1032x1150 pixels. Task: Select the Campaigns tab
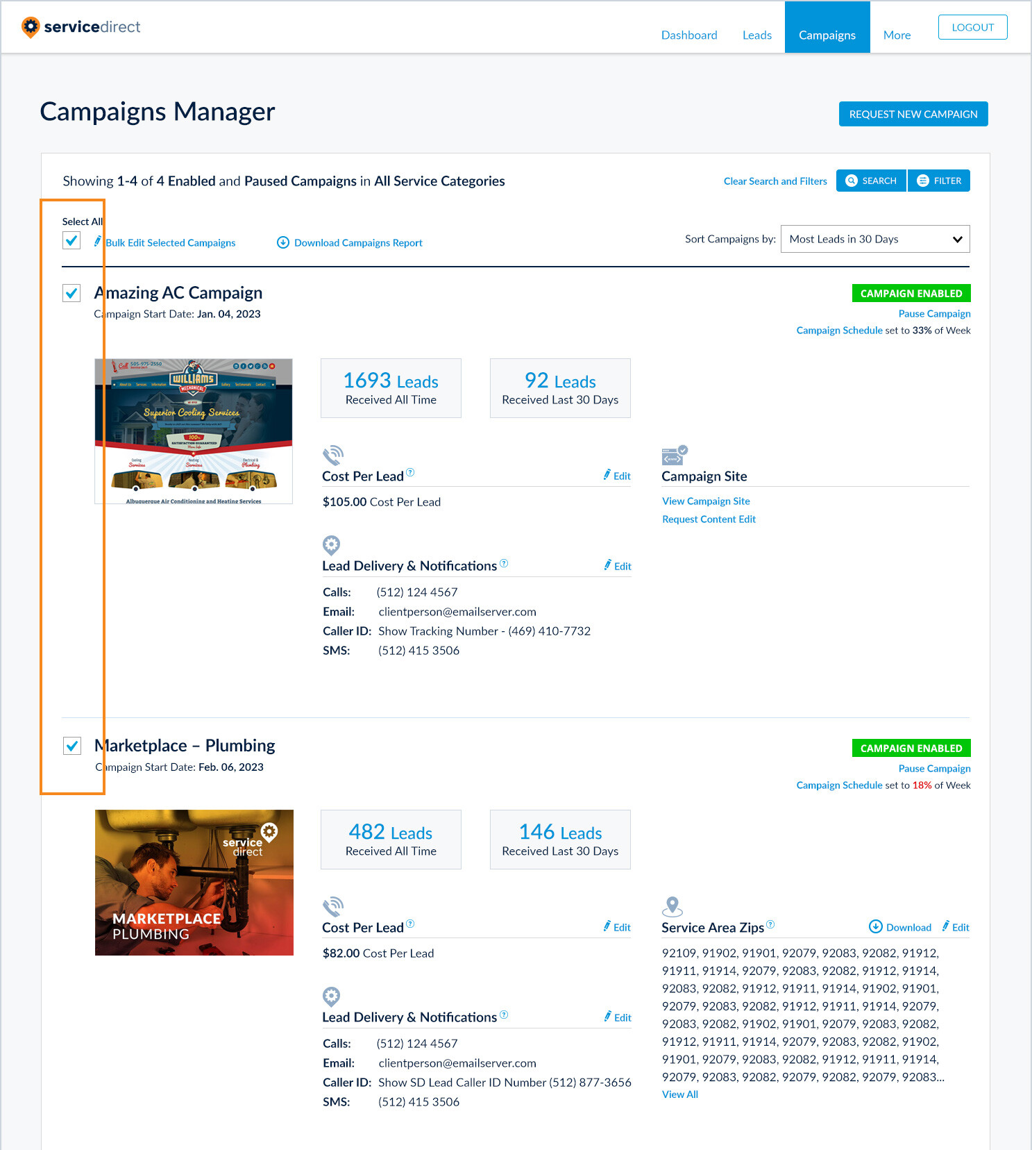(x=827, y=27)
